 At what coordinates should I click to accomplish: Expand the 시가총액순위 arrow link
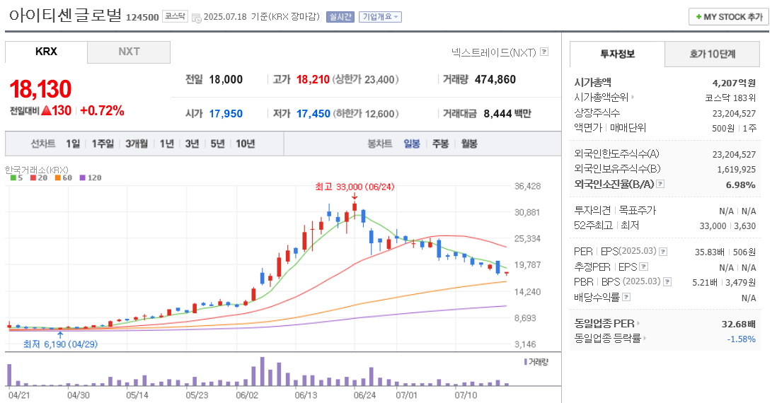(633, 98)
